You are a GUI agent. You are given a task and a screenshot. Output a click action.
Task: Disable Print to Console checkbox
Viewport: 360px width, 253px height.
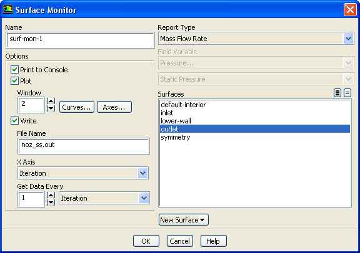tap(15, 69)
